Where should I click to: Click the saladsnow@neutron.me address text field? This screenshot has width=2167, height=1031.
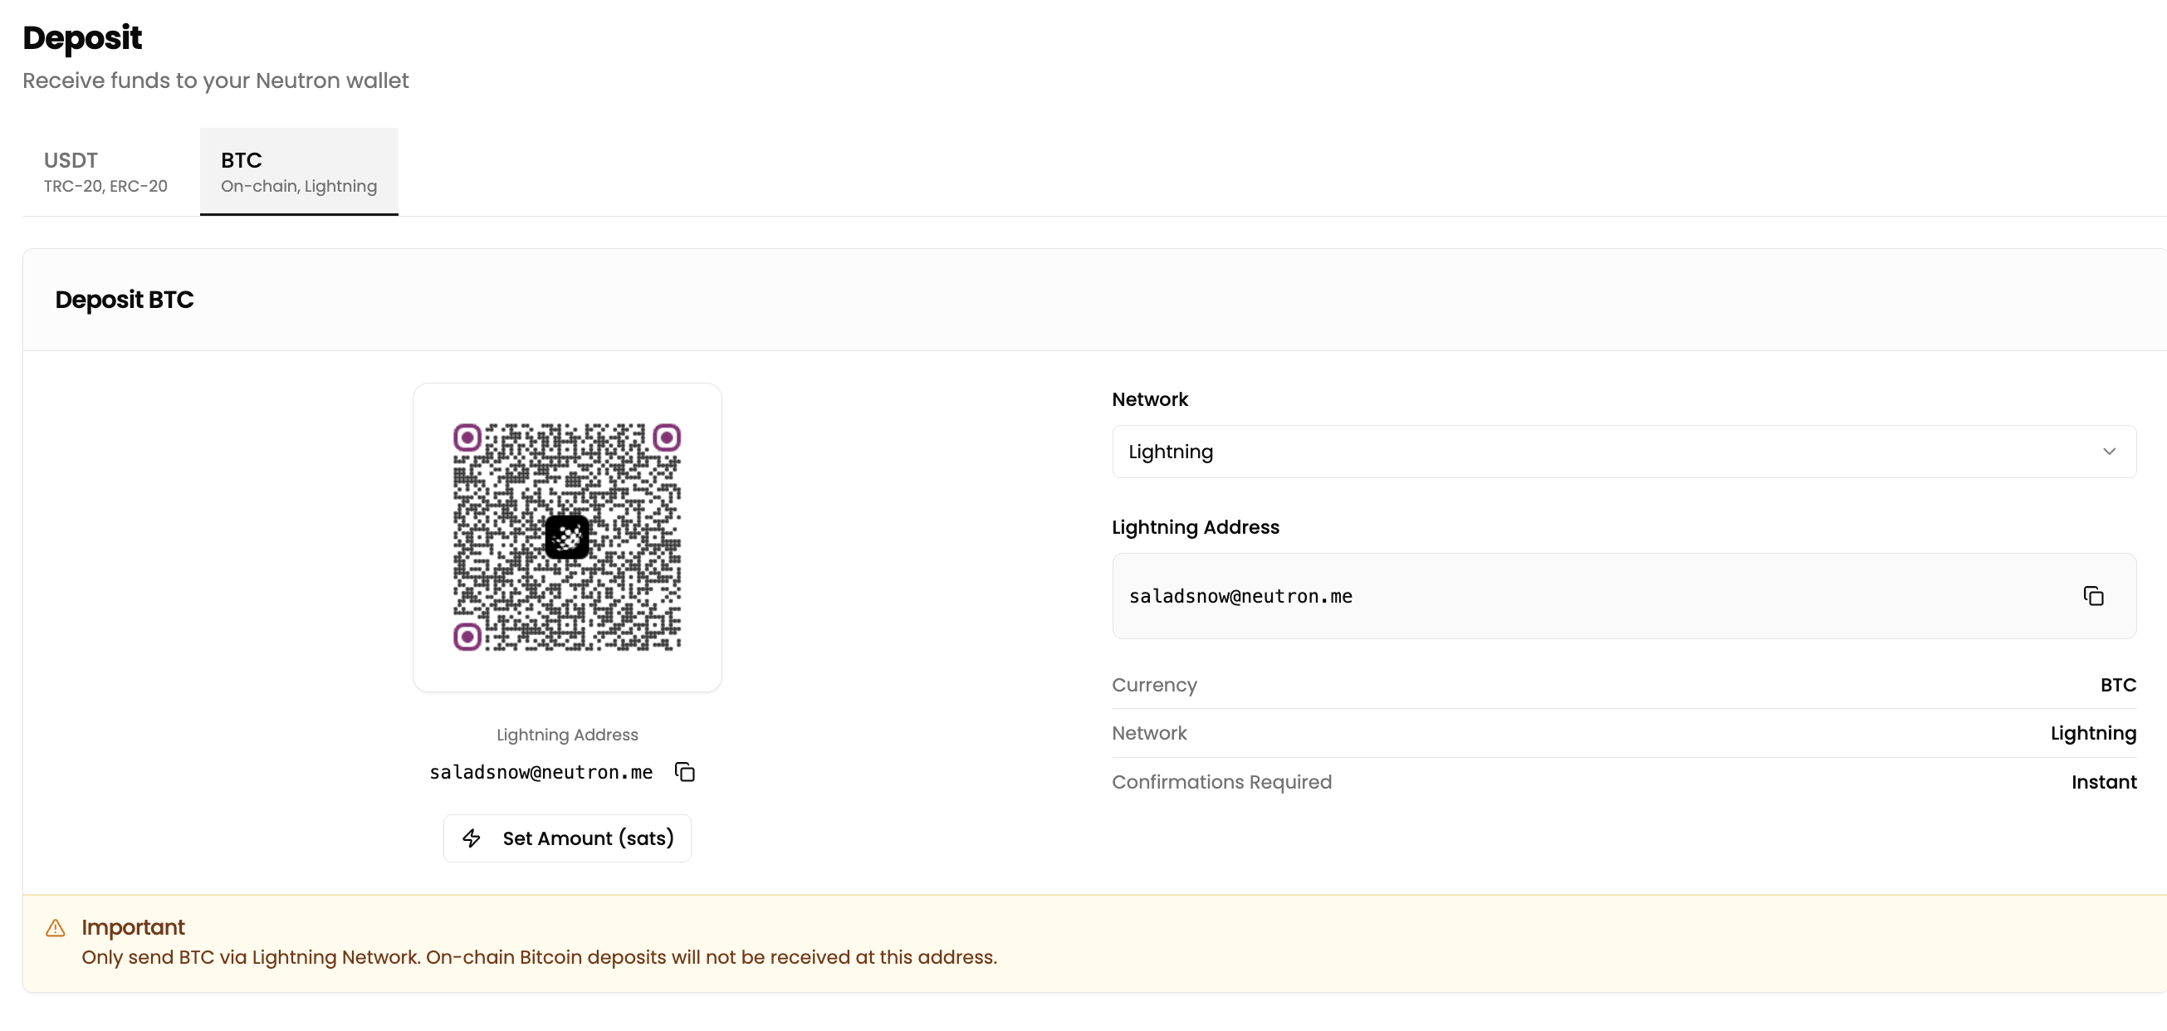(1240, 596)
